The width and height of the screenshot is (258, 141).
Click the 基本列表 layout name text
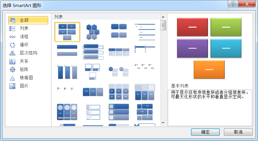point(180,86)
